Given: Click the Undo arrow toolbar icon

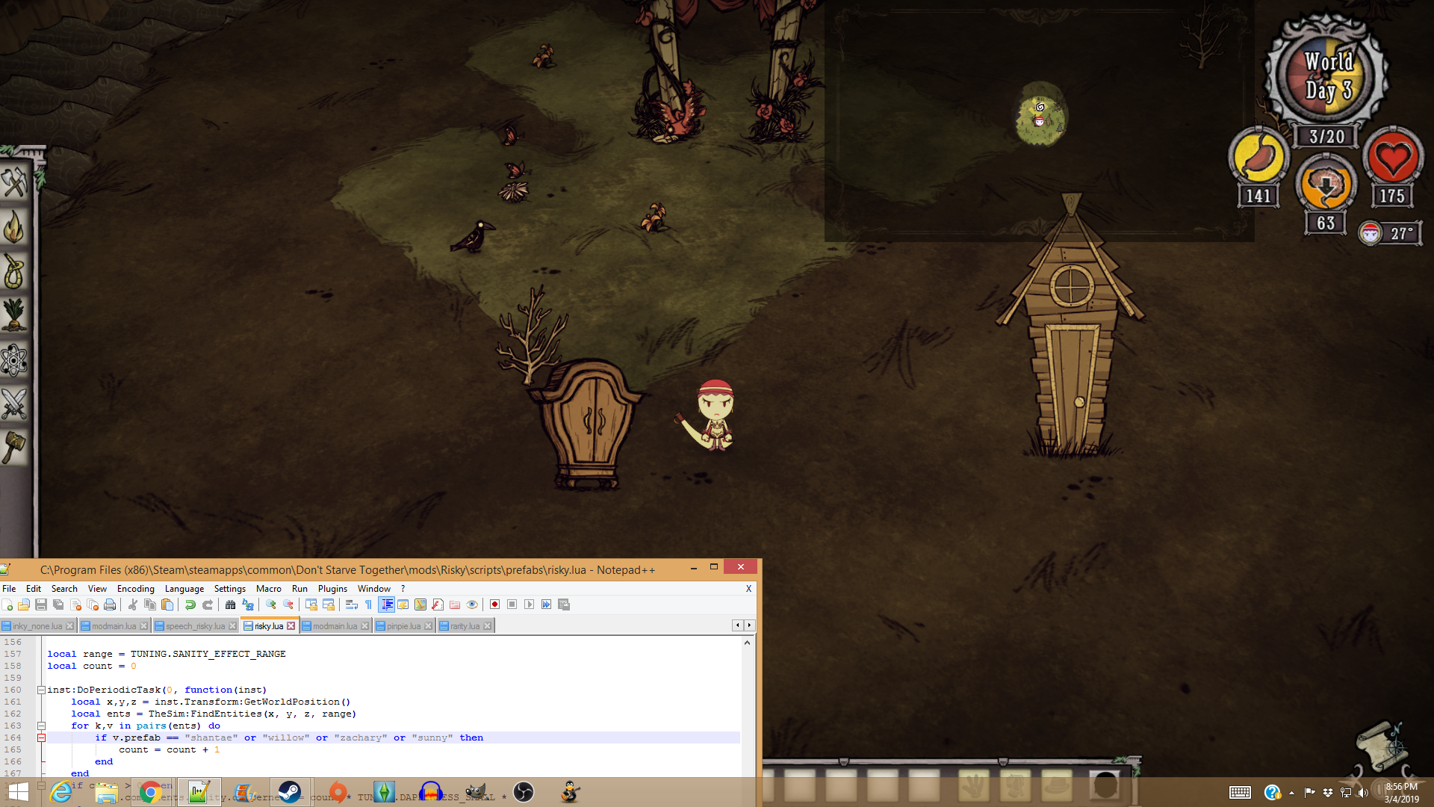Looking at the screenshot, I should (190, 605).
